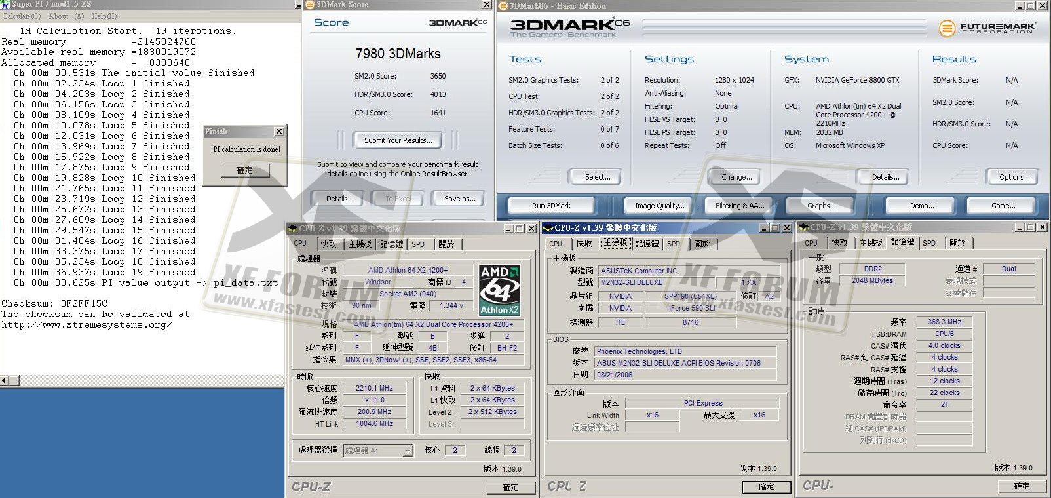
Task: Launch the 3DMark06 Demo
Action: pos(922,206)
